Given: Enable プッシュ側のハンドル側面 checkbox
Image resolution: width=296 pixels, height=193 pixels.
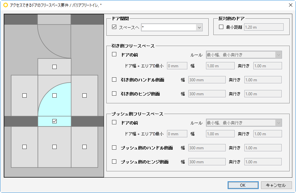Looking at the screenshot, I should pos(114,147).
